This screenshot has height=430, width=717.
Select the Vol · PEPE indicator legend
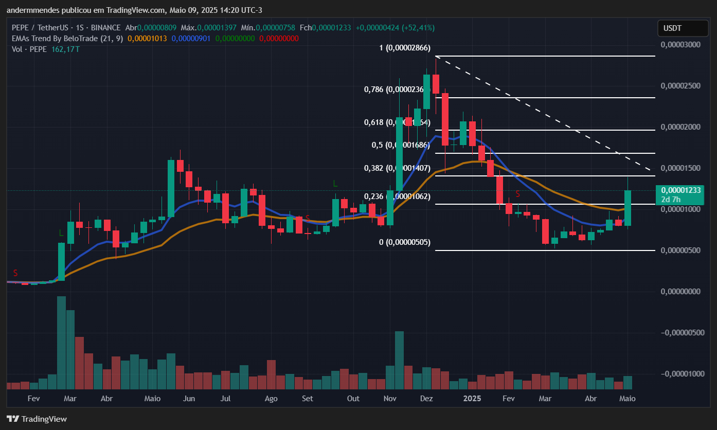tap(29, 49)
